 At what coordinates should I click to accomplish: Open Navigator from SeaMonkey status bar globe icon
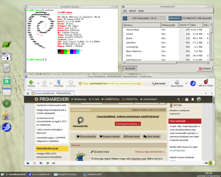click(28, 163)
